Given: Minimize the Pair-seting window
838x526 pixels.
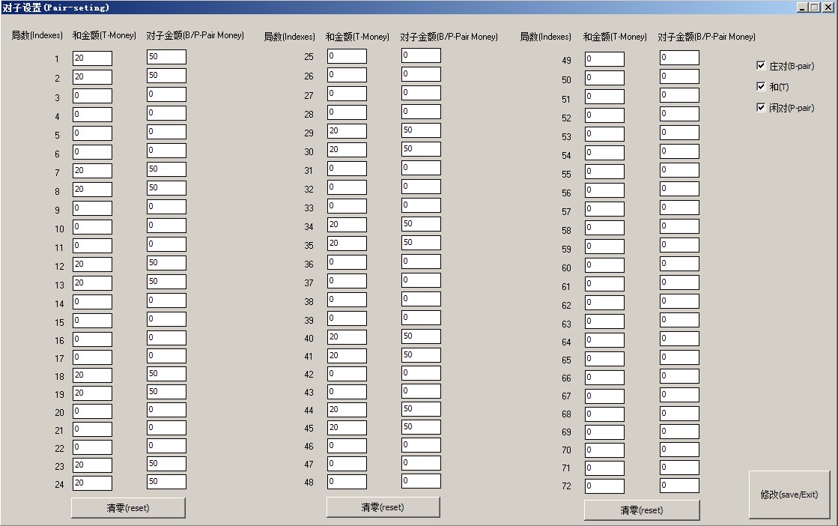Looking at the screenshot, I should click(x=802, y=7).
